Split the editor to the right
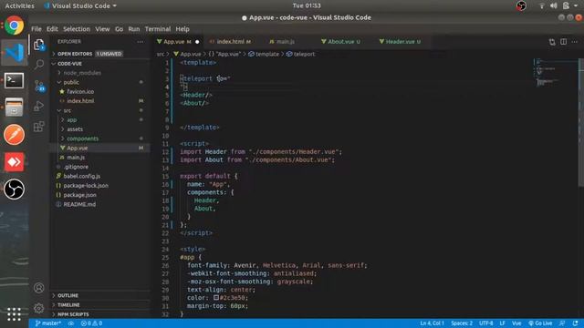584x328 pixels. (x=564, y=42)
